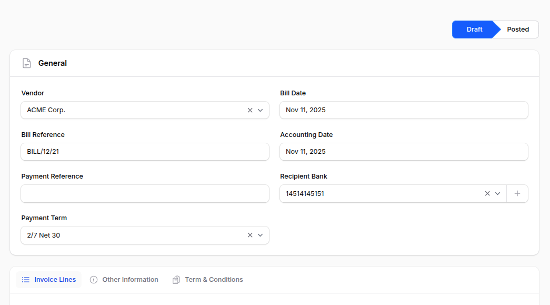
Task: Click the Invoice Lines list icon
Action: point(26,280)
